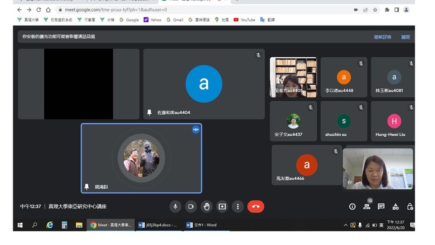Unpin the 佐藤和美au4404 tile pin icon
The image size is (435, 245).
[149, 113]
